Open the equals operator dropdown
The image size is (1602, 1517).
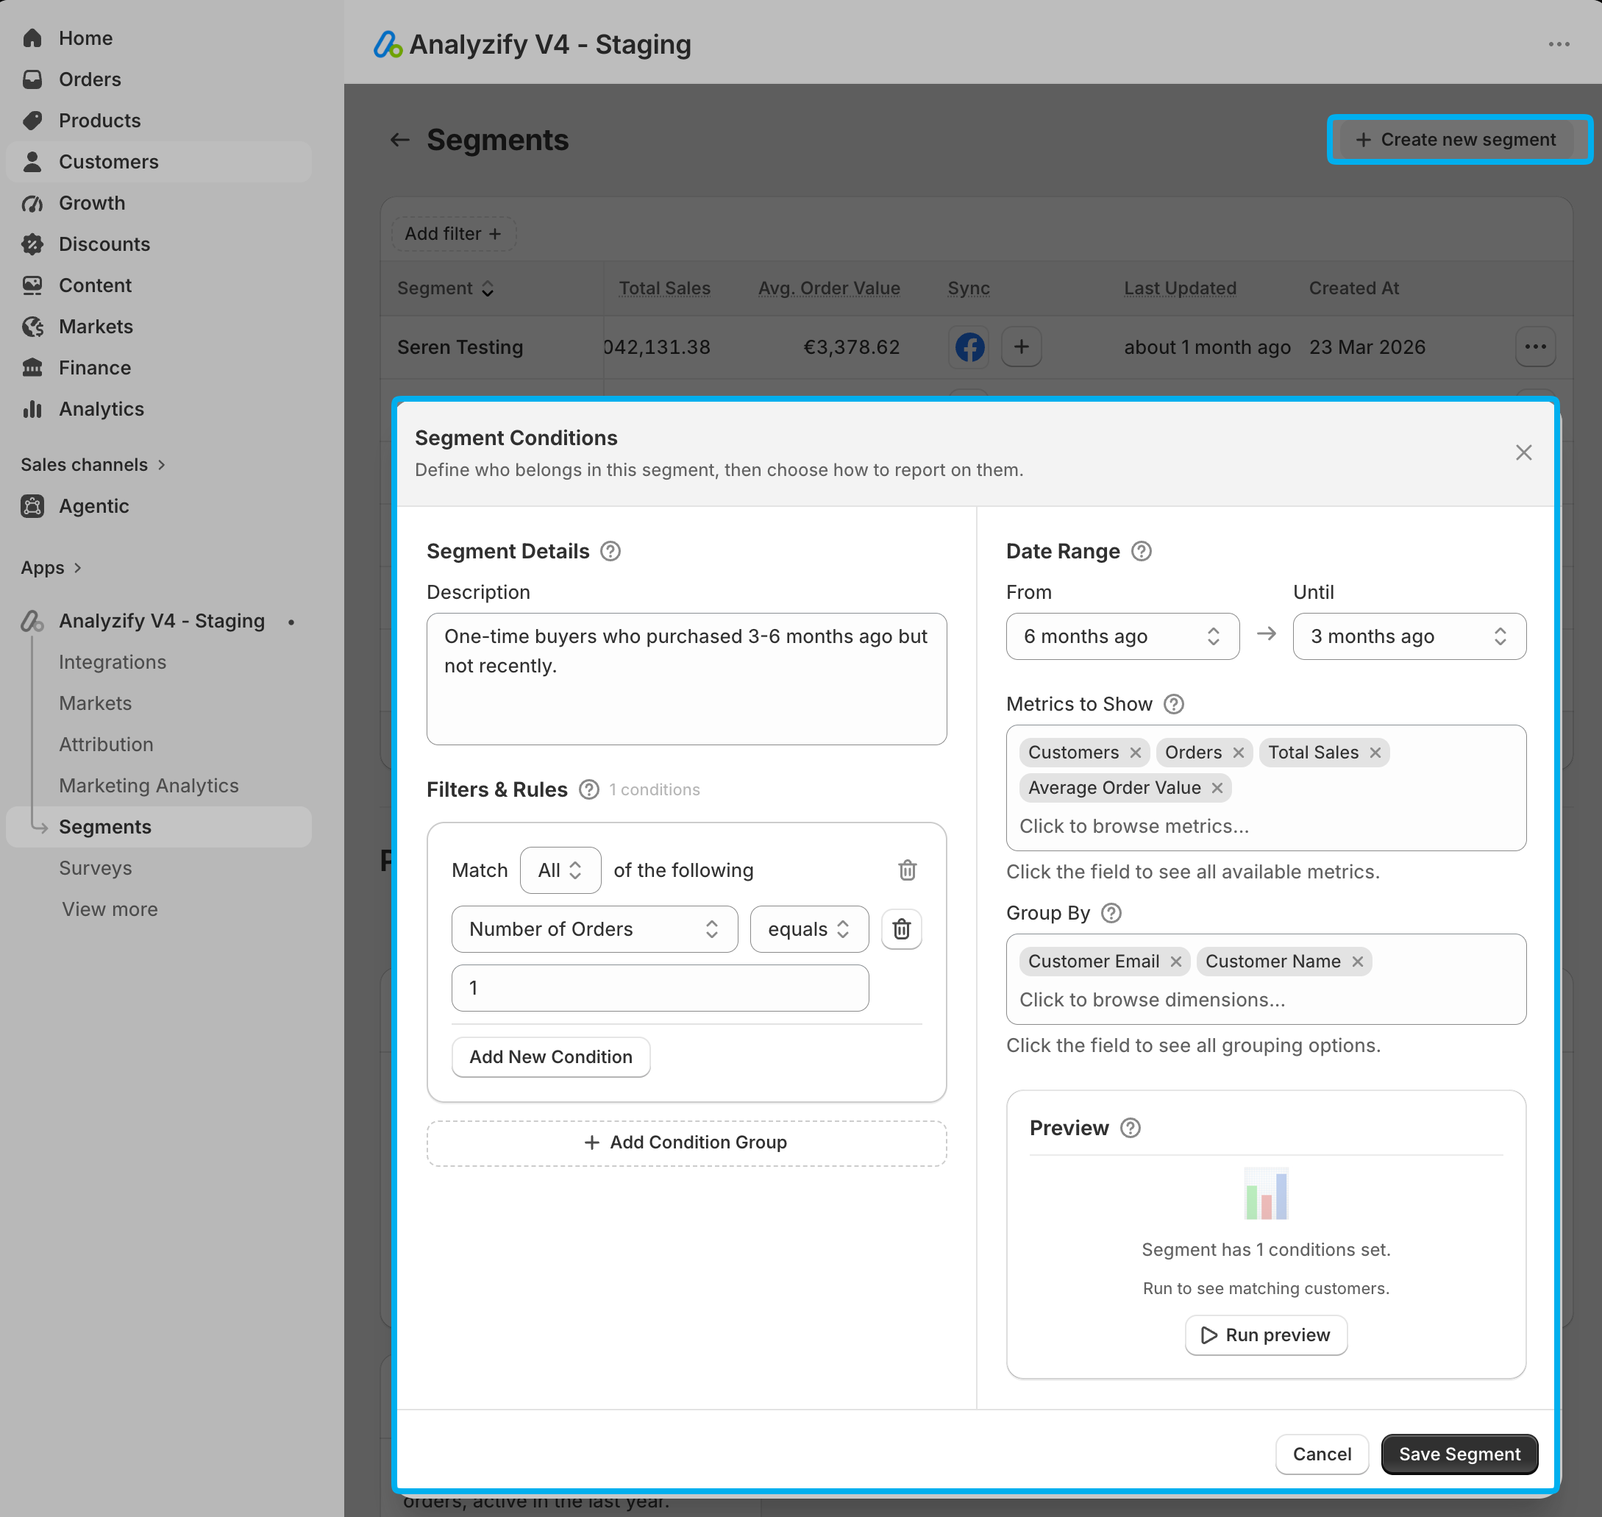809,930
